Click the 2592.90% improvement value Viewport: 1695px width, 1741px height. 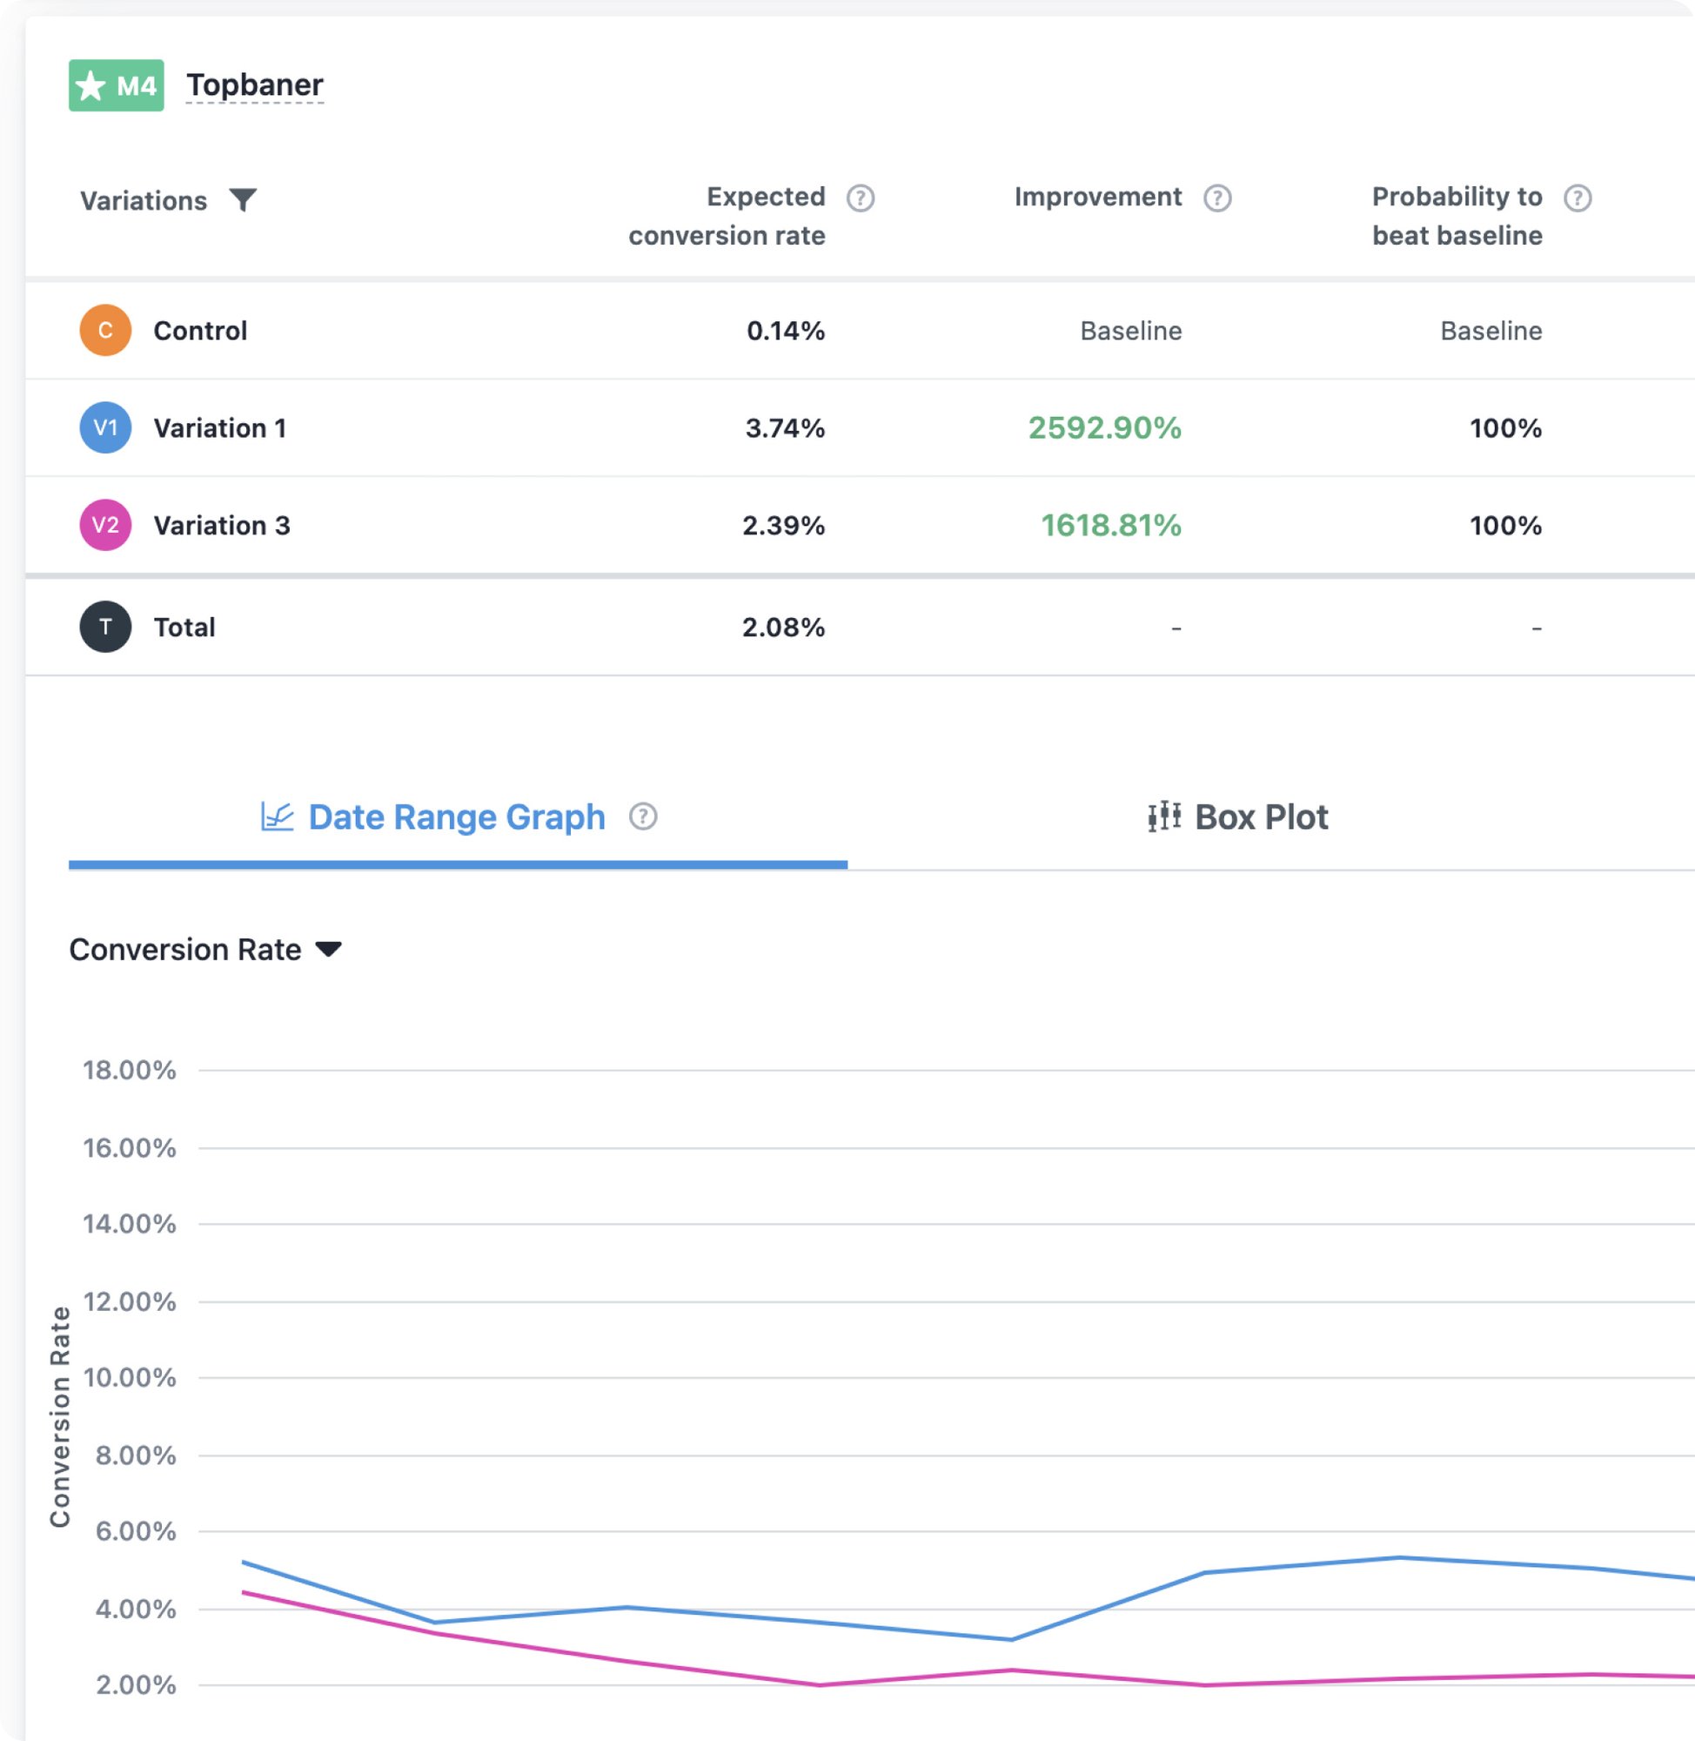pyautogui.click(x=1105, y=427)
